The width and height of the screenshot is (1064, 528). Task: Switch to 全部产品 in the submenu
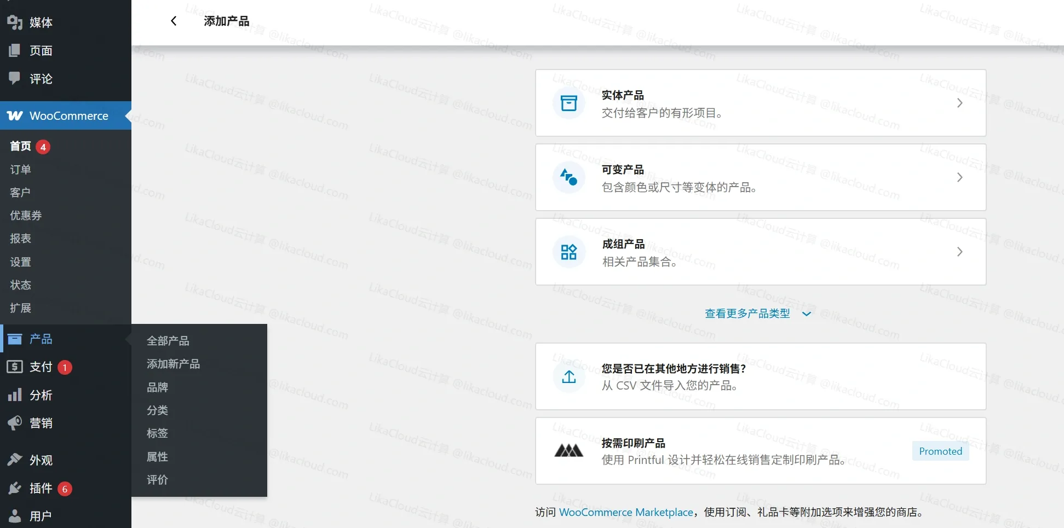168,340
